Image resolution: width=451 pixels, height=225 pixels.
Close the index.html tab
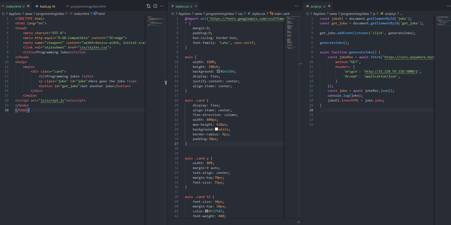coord(28,6)
